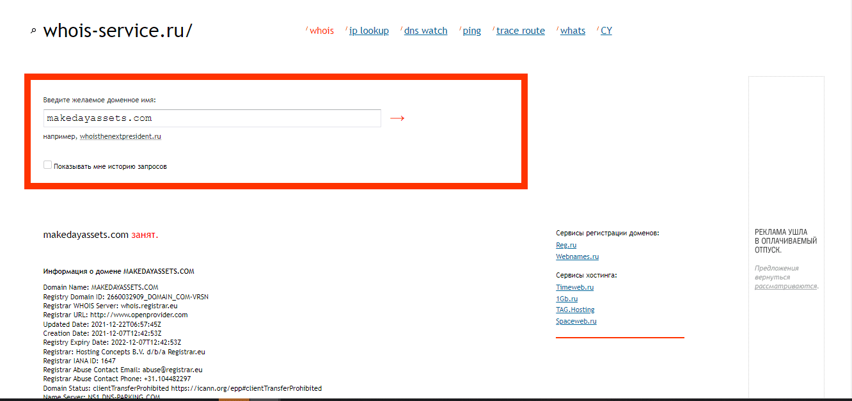Visit the Webnames.ru registration link
The image size is (852, 401).
pos(577,257)
